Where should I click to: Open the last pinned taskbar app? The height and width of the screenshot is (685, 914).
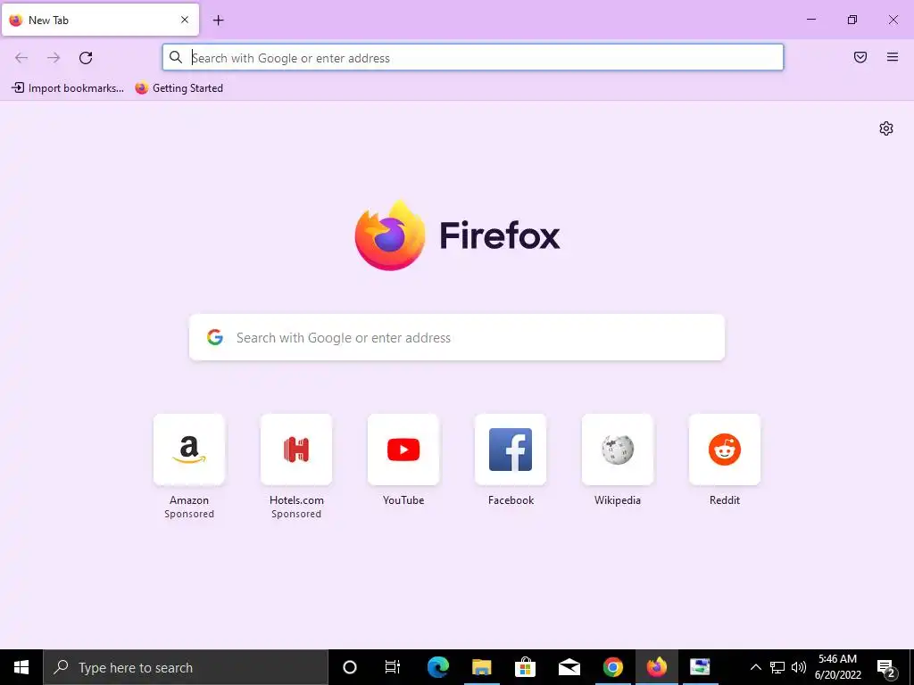coord(700,667)
